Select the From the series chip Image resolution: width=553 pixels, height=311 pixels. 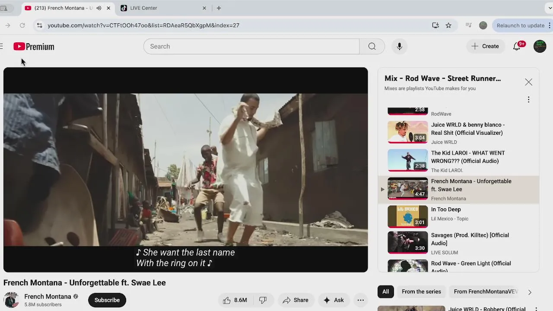(421, 292)
